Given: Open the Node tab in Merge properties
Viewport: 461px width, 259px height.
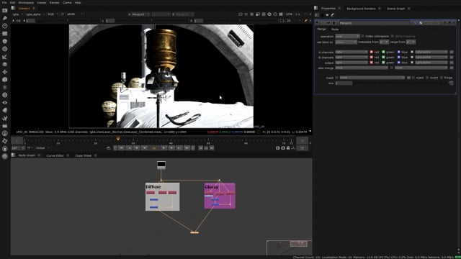Looking at the screenshot, I should (x=335, y=29).
